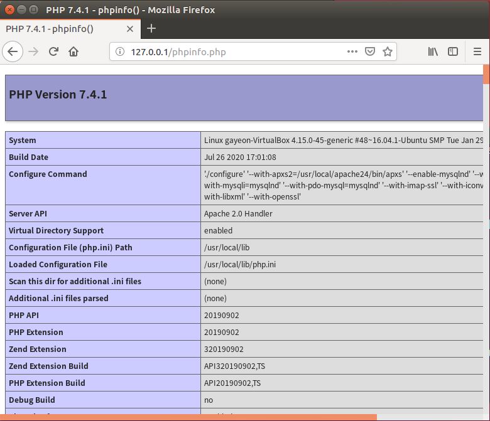Screen dimensions: 490x421
Task: Click (none) beside Scan this dir row
Action: click(215, 282)
